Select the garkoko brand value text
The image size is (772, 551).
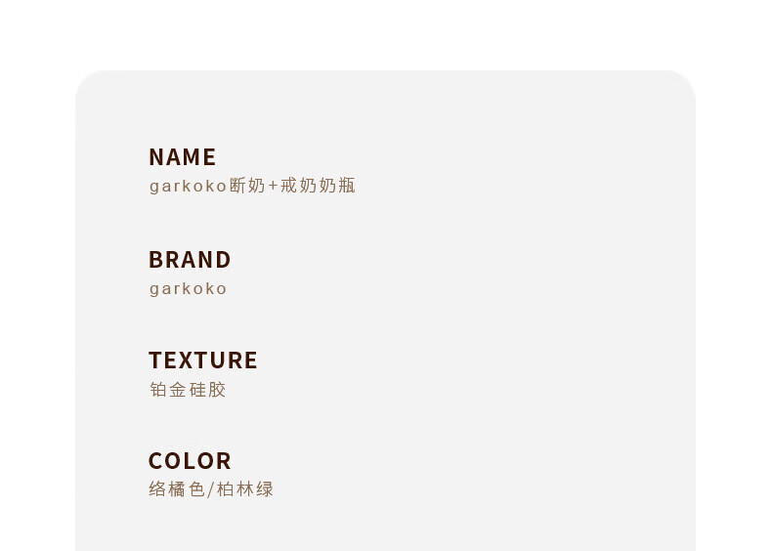[188, 288]
